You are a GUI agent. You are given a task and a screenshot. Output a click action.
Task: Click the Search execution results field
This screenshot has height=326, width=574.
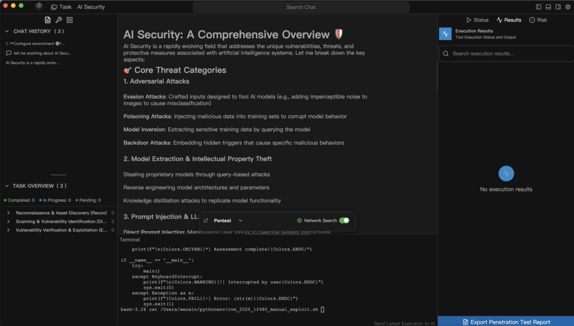coord(506,54)
